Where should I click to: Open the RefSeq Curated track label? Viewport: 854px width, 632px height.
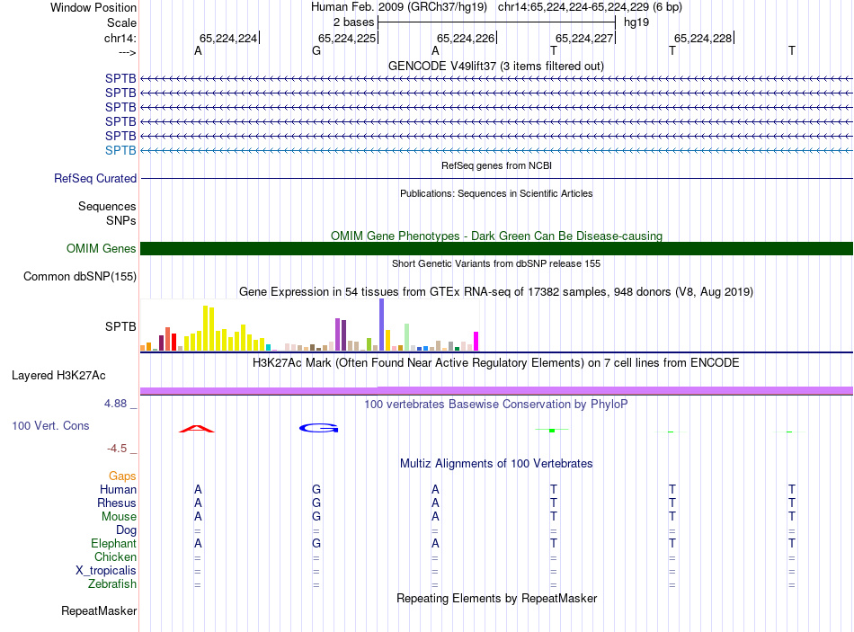[95, 178]
